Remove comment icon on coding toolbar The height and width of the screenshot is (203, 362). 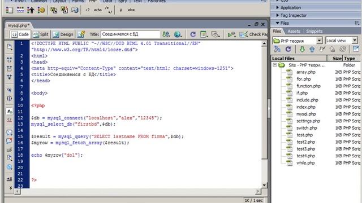tap(10, 140)
